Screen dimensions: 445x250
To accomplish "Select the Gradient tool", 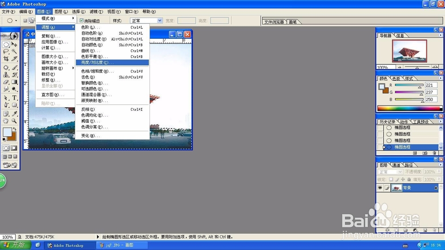I will pos(14,82).
